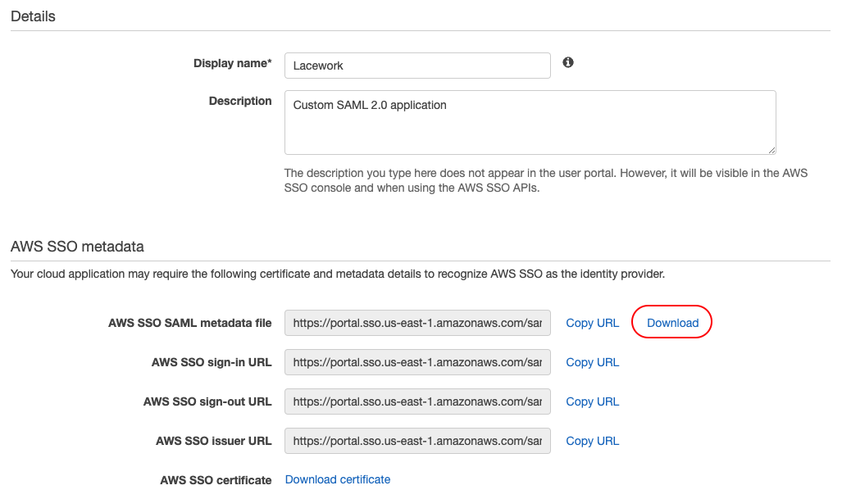Click the info icon beside Display name

[x=568, y=62]
